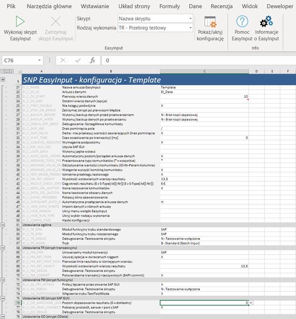
Task: Select column C header
Action: (204, 72)
